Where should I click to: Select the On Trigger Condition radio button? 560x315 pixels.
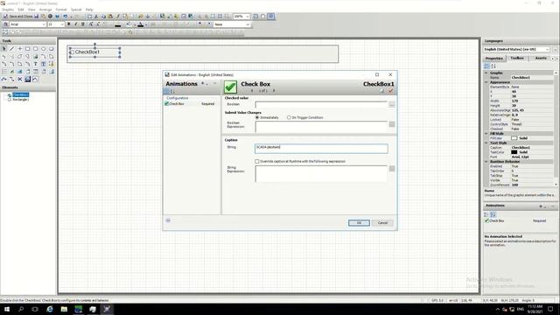(289, 117)
